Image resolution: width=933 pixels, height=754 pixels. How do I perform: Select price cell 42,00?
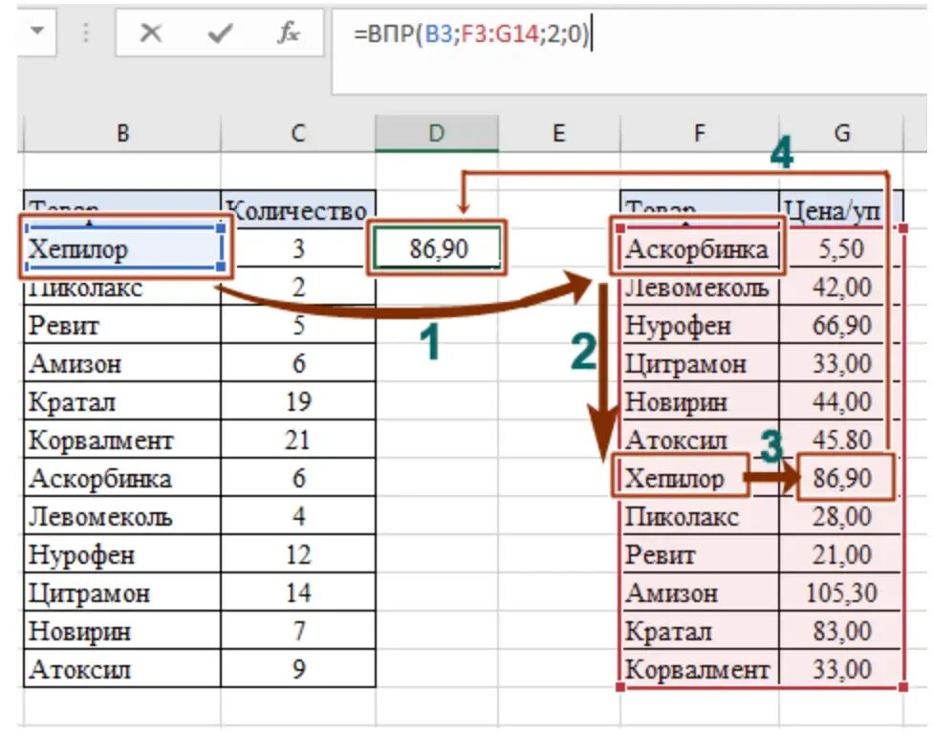coord(840,287)
